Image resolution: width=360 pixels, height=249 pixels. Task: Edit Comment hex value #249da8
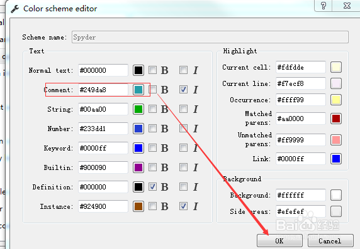(x=103, y=90)
